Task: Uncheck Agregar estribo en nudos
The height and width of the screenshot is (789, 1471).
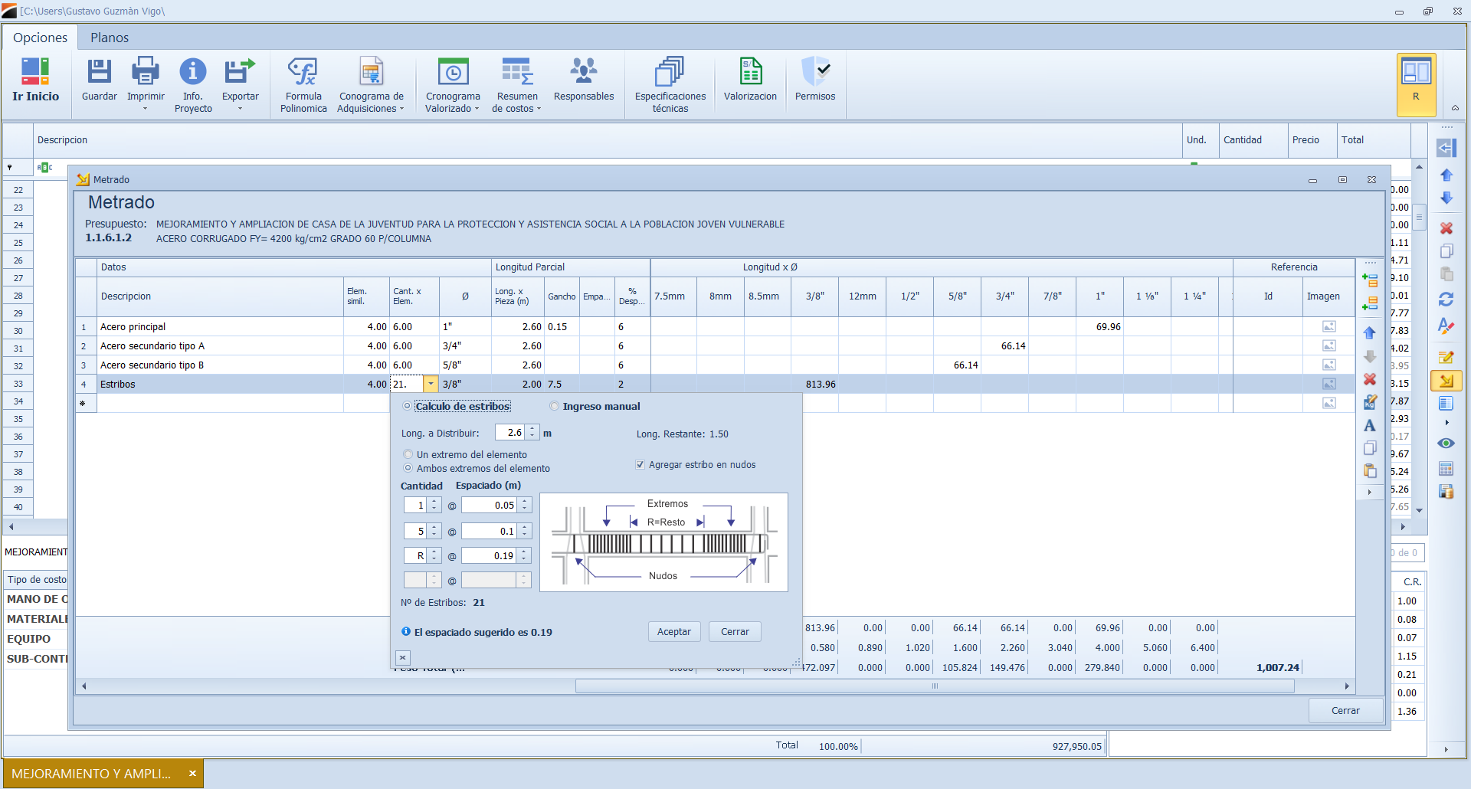Action: point(640,464)
